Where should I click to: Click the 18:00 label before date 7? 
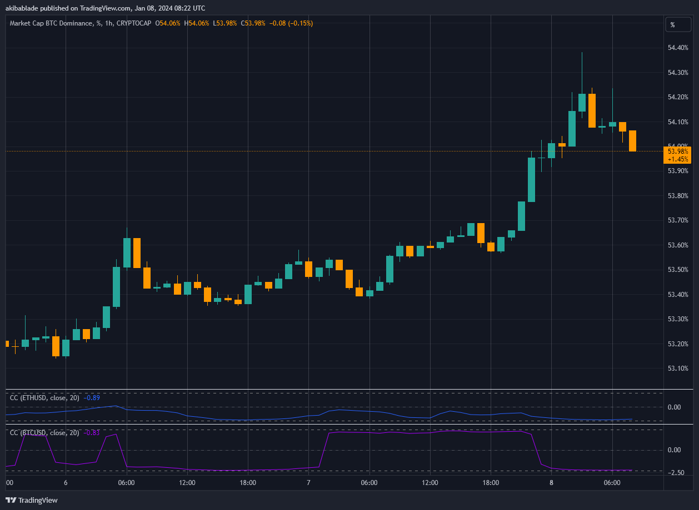(248, 483)
